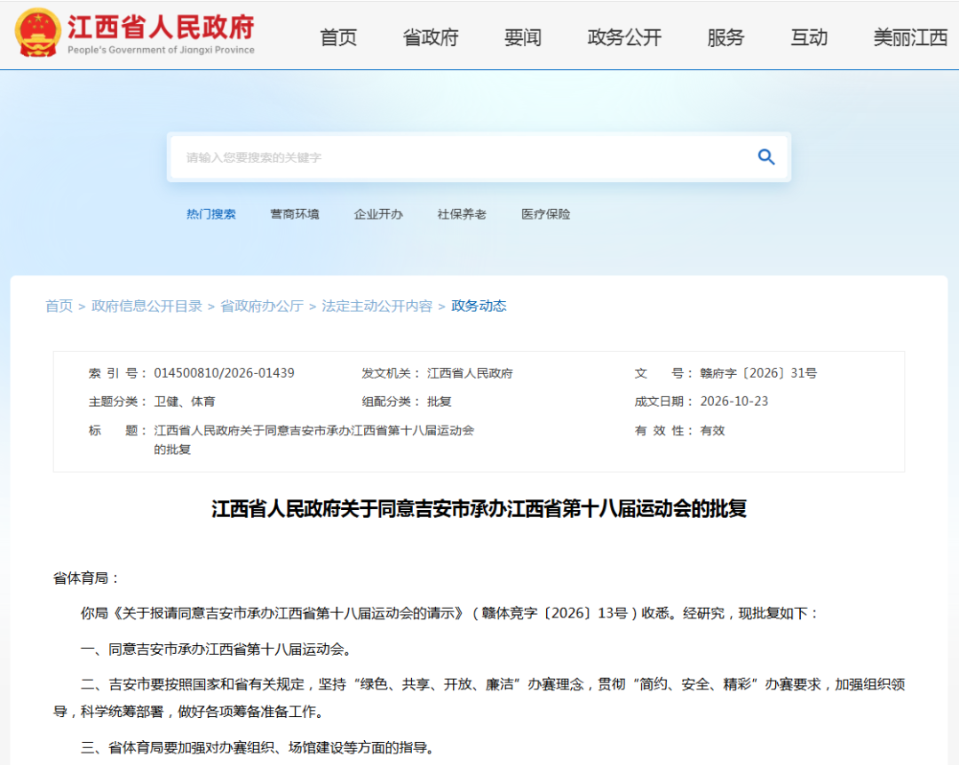Open the 政府信息公开目录 breadcrumb

tap(147, 306)
